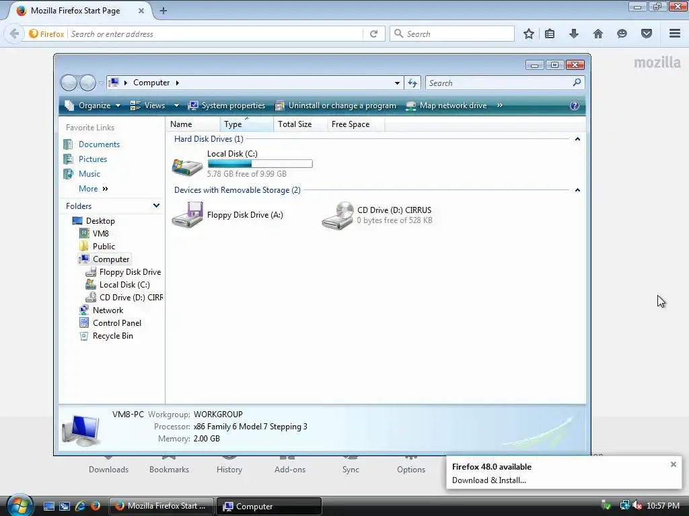The width and height of the screenshot is (689, 516).
Task: Open Firefox bookmarks list icon
Action: (550, 34)
